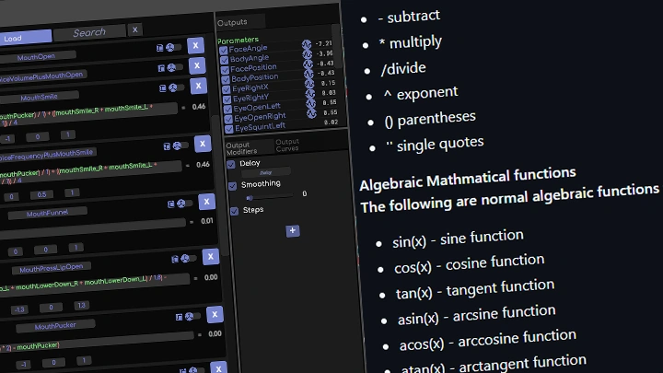Viewport: 663px width, 373px height.
Task: Toggle the round switch on MouthPressLipOpen row
Action: point(189,259)
